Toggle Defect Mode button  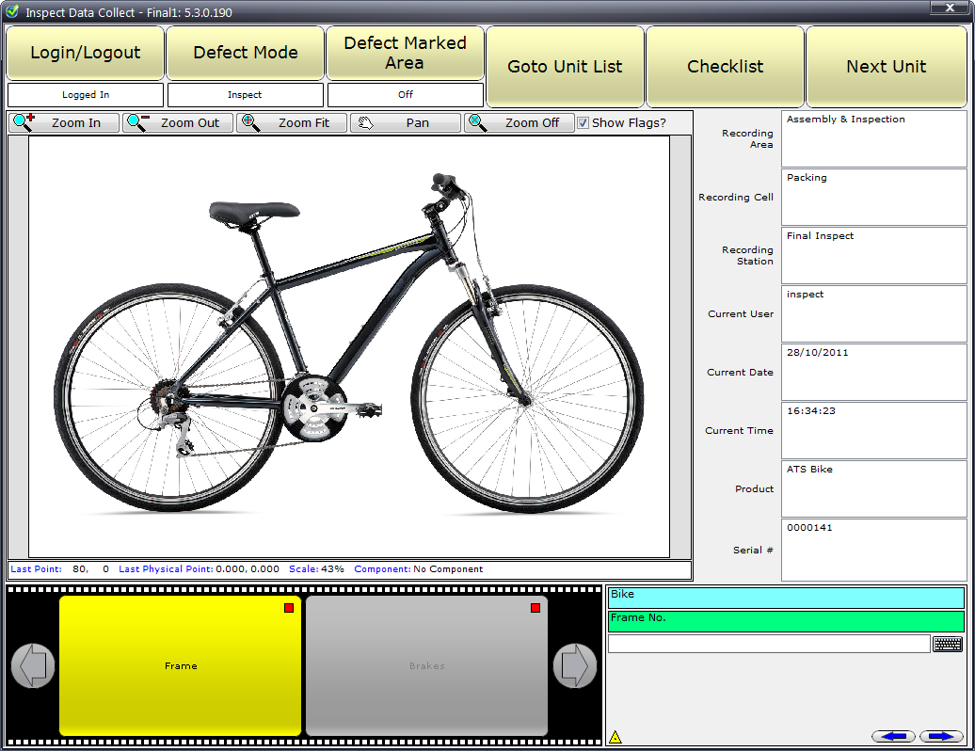coord(246,53)
